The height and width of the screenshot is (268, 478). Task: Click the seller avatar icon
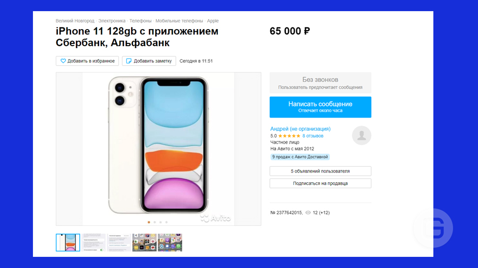362,135
